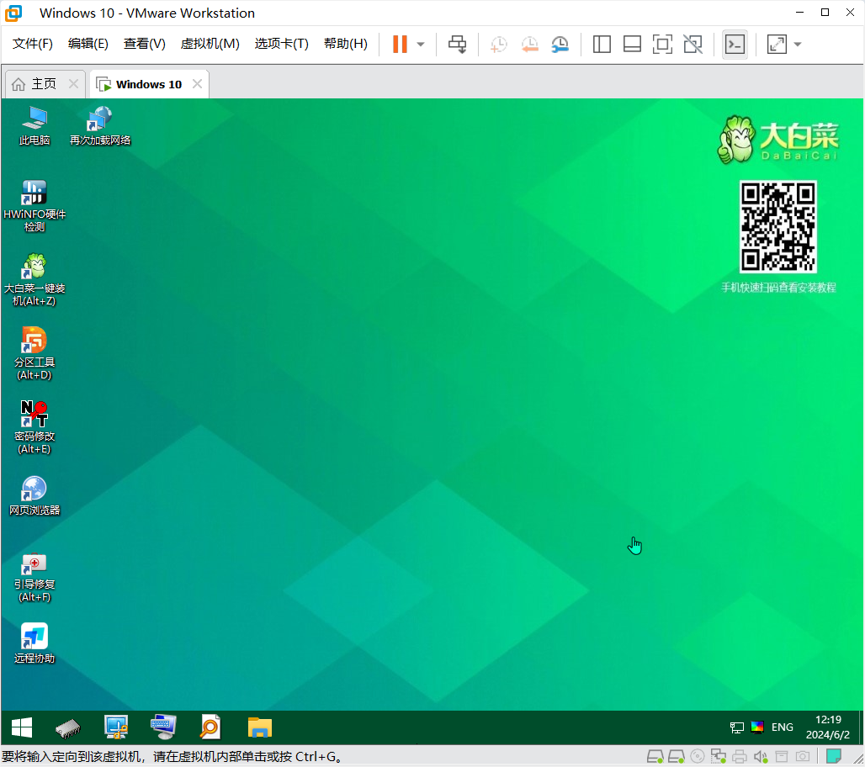
Task: Select the 密码修改 desktop icon
Action: tap(34, 427)
